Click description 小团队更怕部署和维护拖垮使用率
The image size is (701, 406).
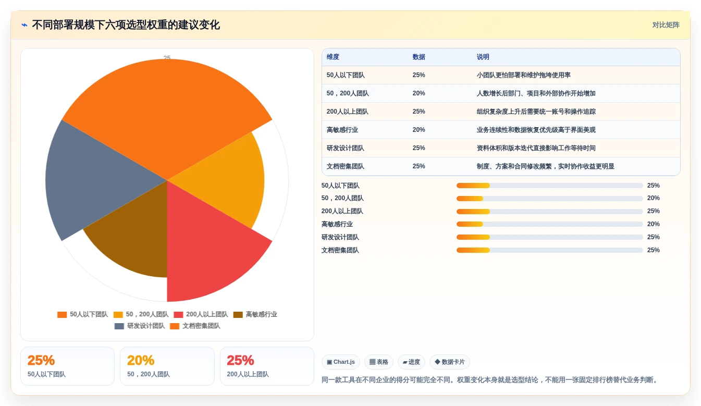523,75
